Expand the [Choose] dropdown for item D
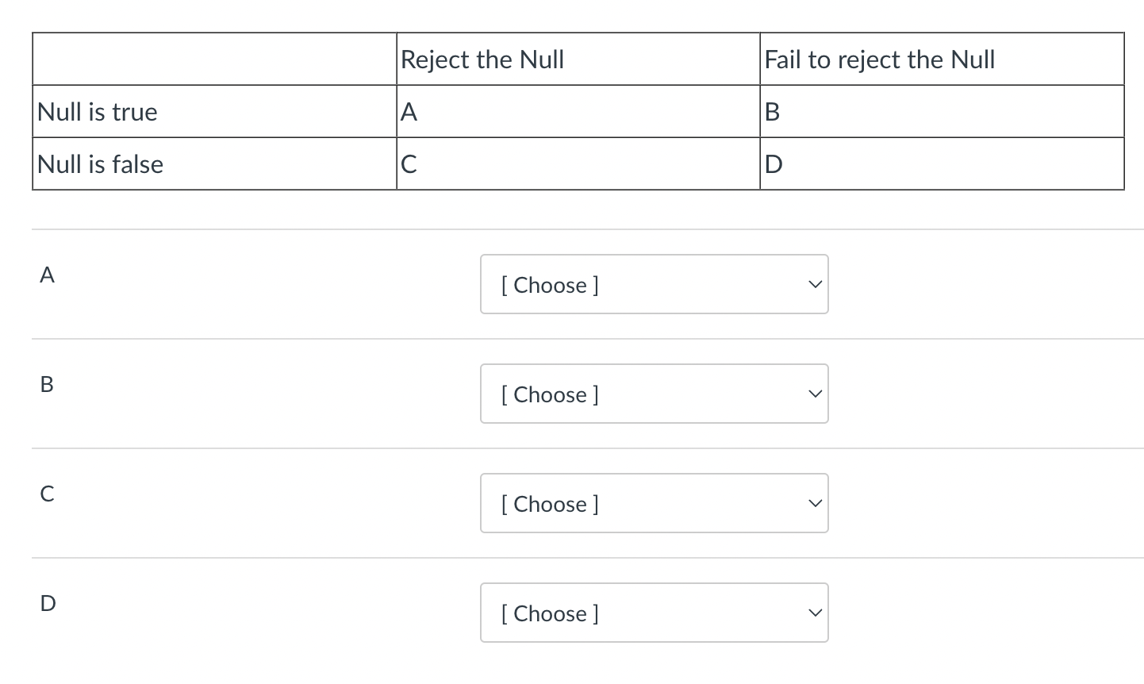 [x=653, y=613]
